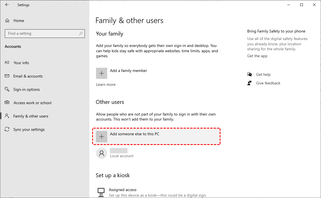Click the plus icon for someone else

[102, 137]
